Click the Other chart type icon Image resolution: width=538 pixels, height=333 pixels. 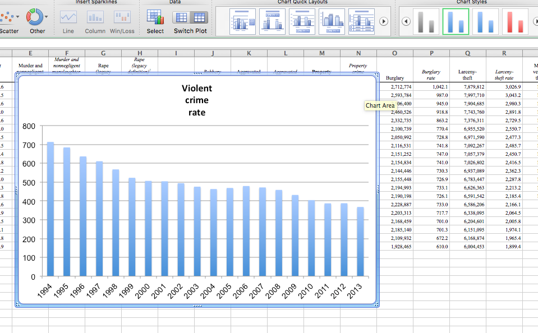35,17
